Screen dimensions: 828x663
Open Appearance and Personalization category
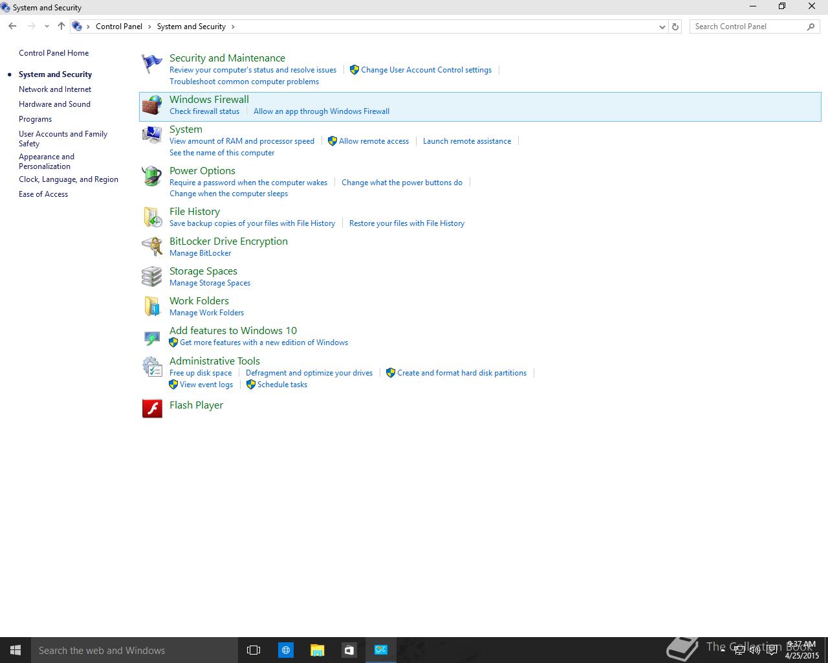47,161
